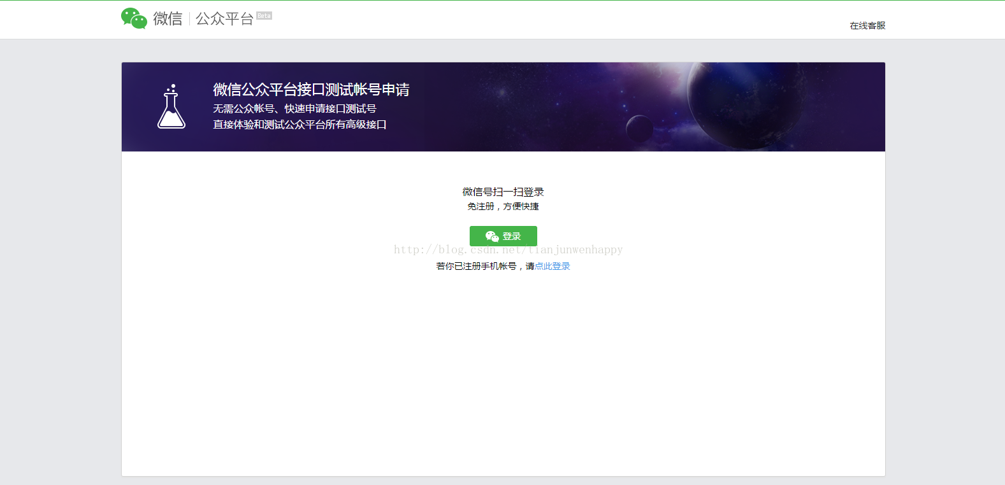This screenshot has height=485, width=1005.
Task: Click the 公众平台 header title
Action: pos(224,18)
